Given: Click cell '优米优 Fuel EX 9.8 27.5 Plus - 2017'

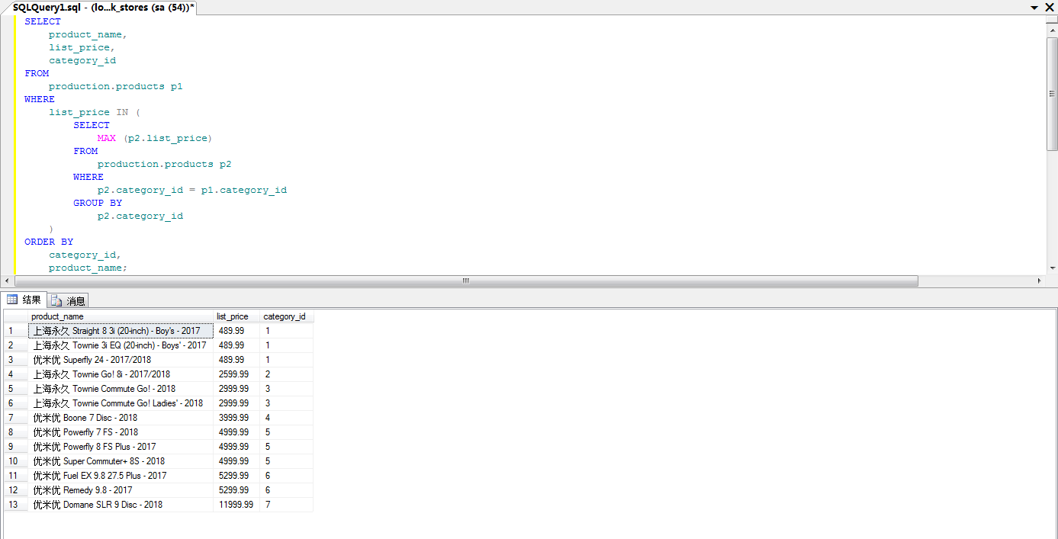Looking at the screenshot, I should [121, 476].
